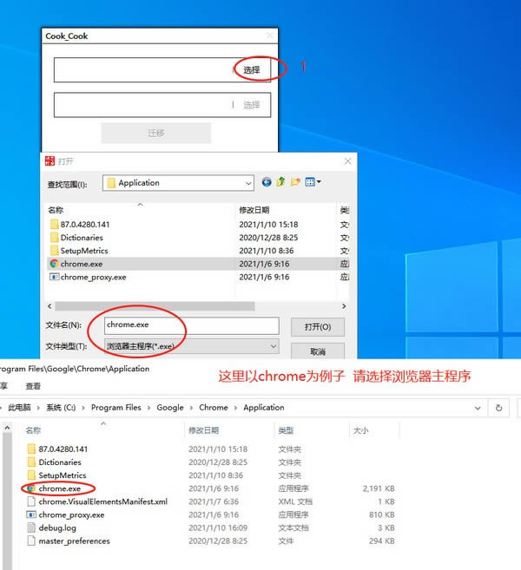The height and width of the screenshot is (570, 521).
Task: Click the Refresh icon beside the Explorer address bar
Action: (498, 407)
